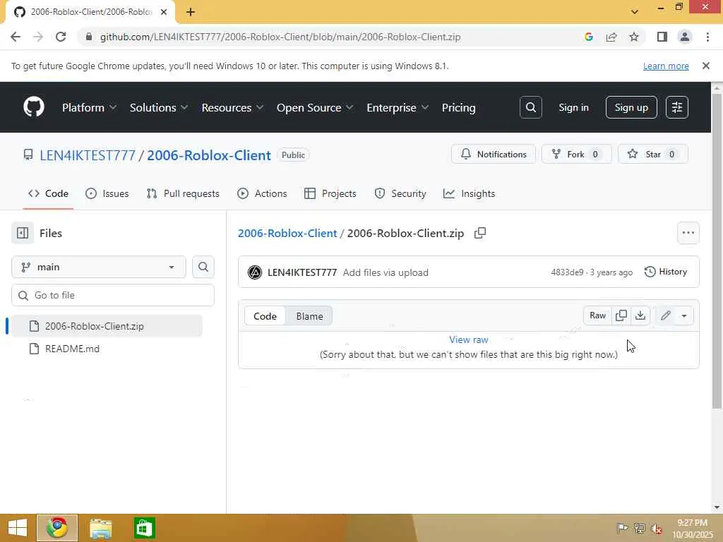The image size is (723, 542).
Task: Bookmark this page star
Action: (634, 37)
